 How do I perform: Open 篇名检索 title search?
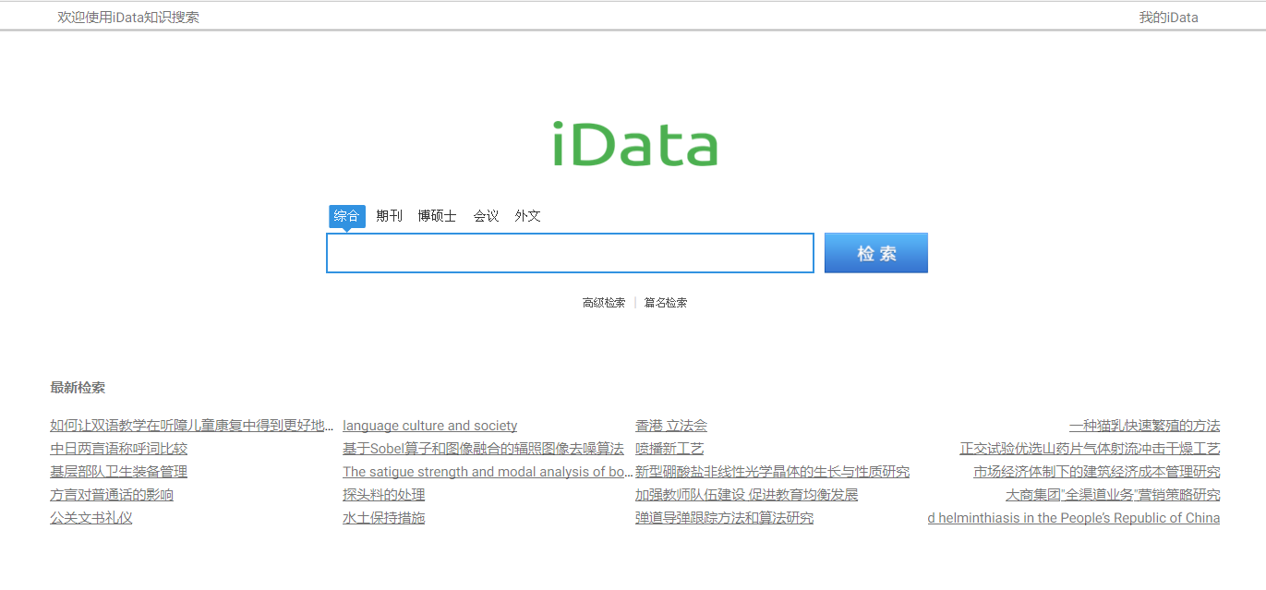pos(666,303)
